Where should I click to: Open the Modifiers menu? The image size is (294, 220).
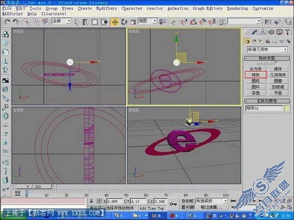106,8
